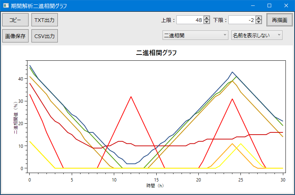
Task: Click the x-axis tick label 15
Action: (156, 180)
